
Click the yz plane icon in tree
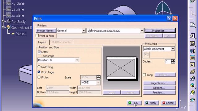8,9
